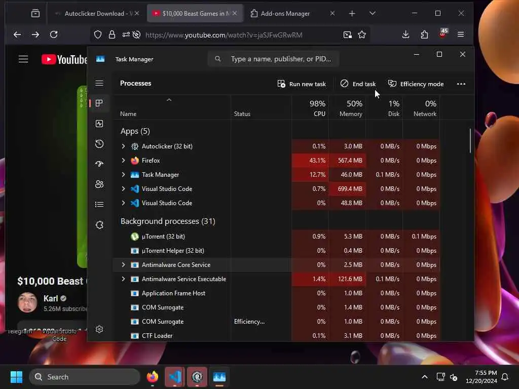Click the Task Manager vertical scrollbar
This screenshot has width=519, height=389.
click(x=470, y=141)
